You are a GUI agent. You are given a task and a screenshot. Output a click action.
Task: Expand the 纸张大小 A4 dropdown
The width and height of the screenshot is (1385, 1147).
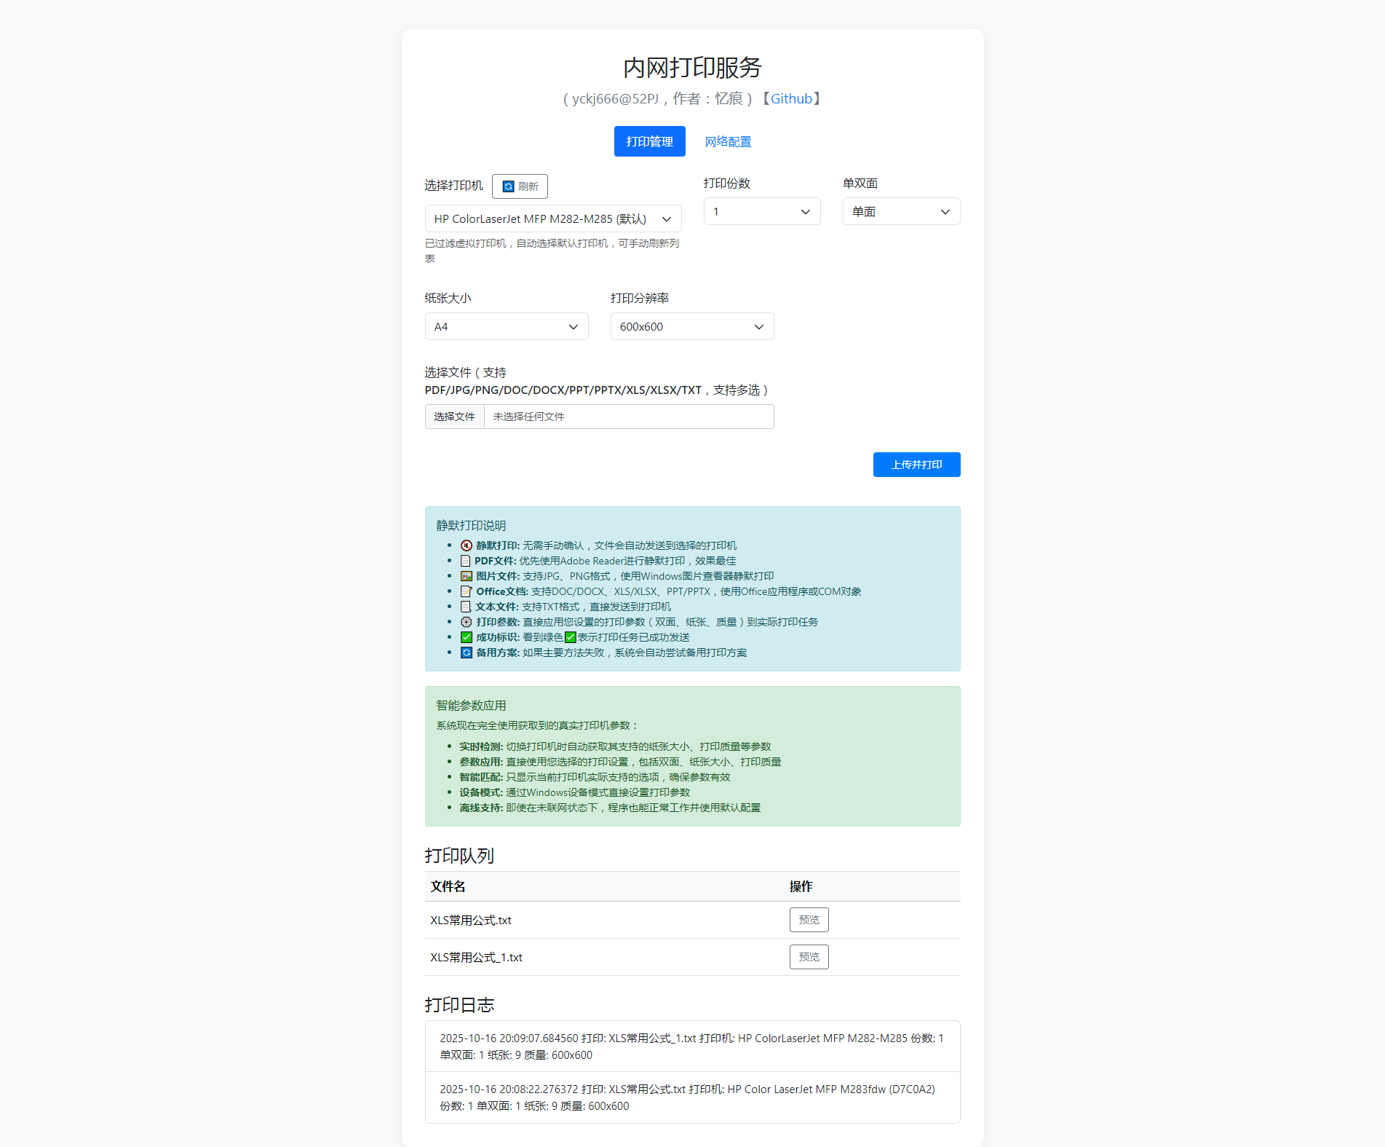point(506,326)
